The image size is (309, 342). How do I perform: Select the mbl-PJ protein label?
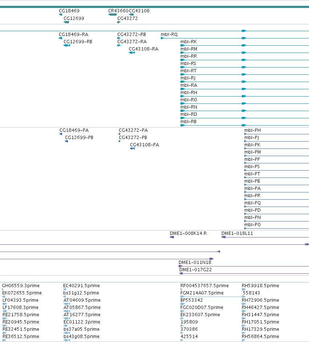pyautogui.click(x=252, y=137)
